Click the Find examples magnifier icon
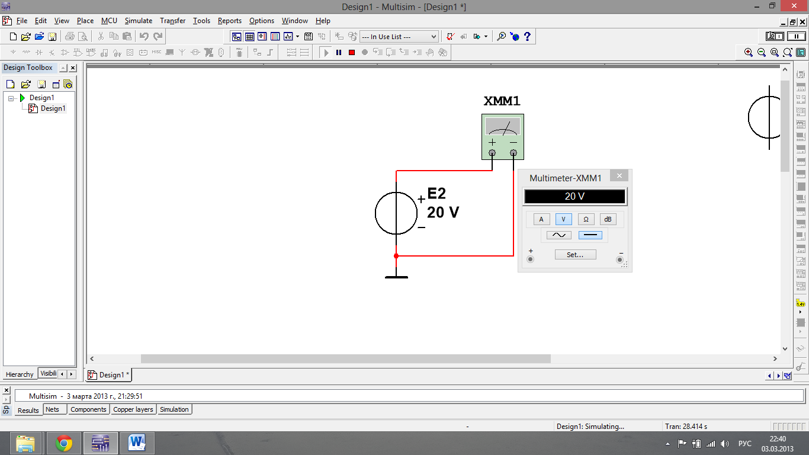809x455 pixels. click(x=501, y=37)
